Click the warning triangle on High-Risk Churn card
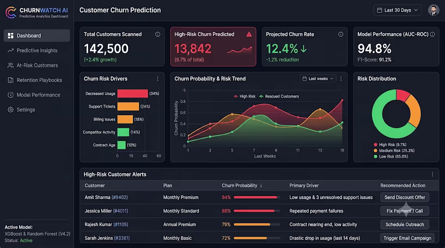Screen dimensions: 445x248 tap(249, 34)
